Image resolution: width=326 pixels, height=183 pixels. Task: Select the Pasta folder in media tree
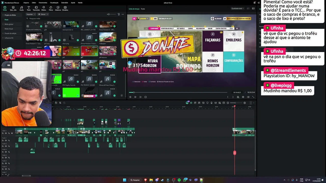[6, 20]
